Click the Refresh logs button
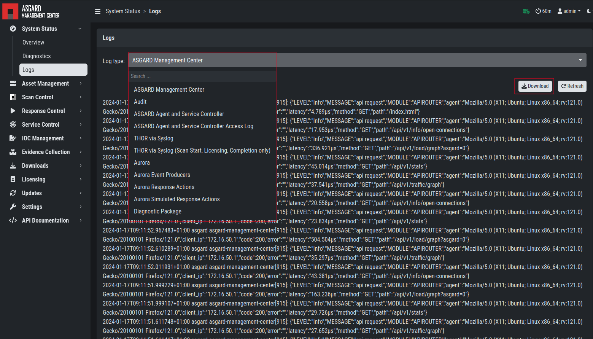This screenshot has height=339, width=593. click(x=572, y=86)
